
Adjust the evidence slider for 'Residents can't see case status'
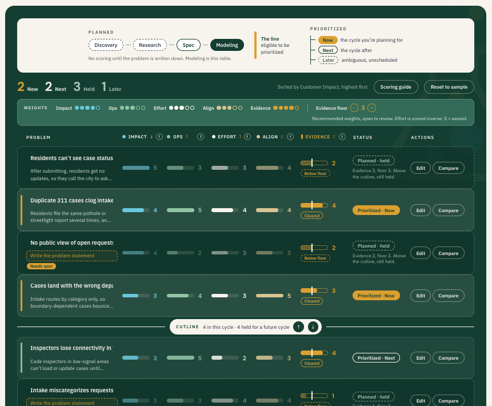coord(314,162)
